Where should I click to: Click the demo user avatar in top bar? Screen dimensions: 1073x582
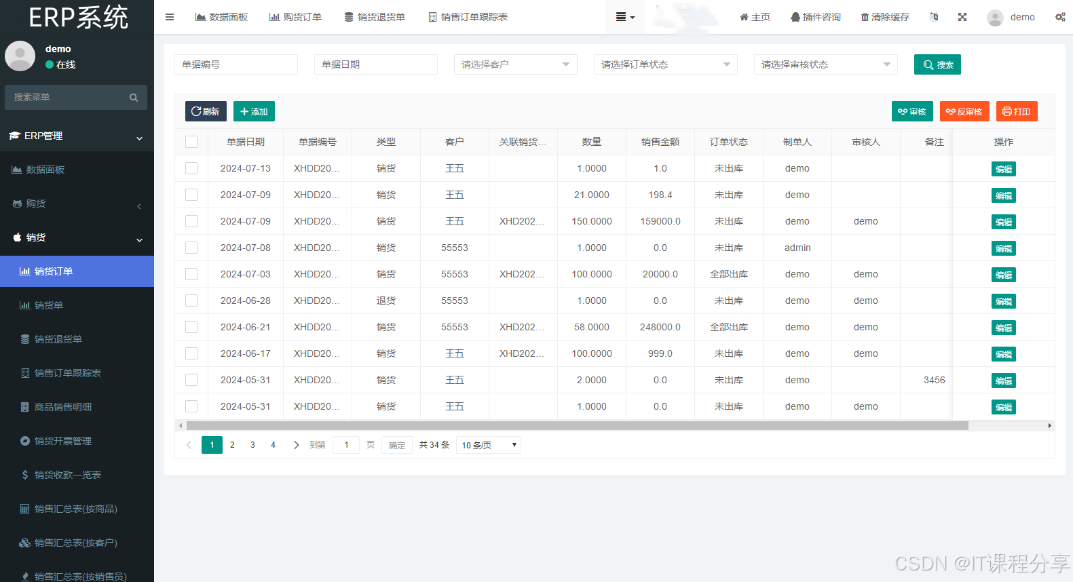[x=995, y=18]
